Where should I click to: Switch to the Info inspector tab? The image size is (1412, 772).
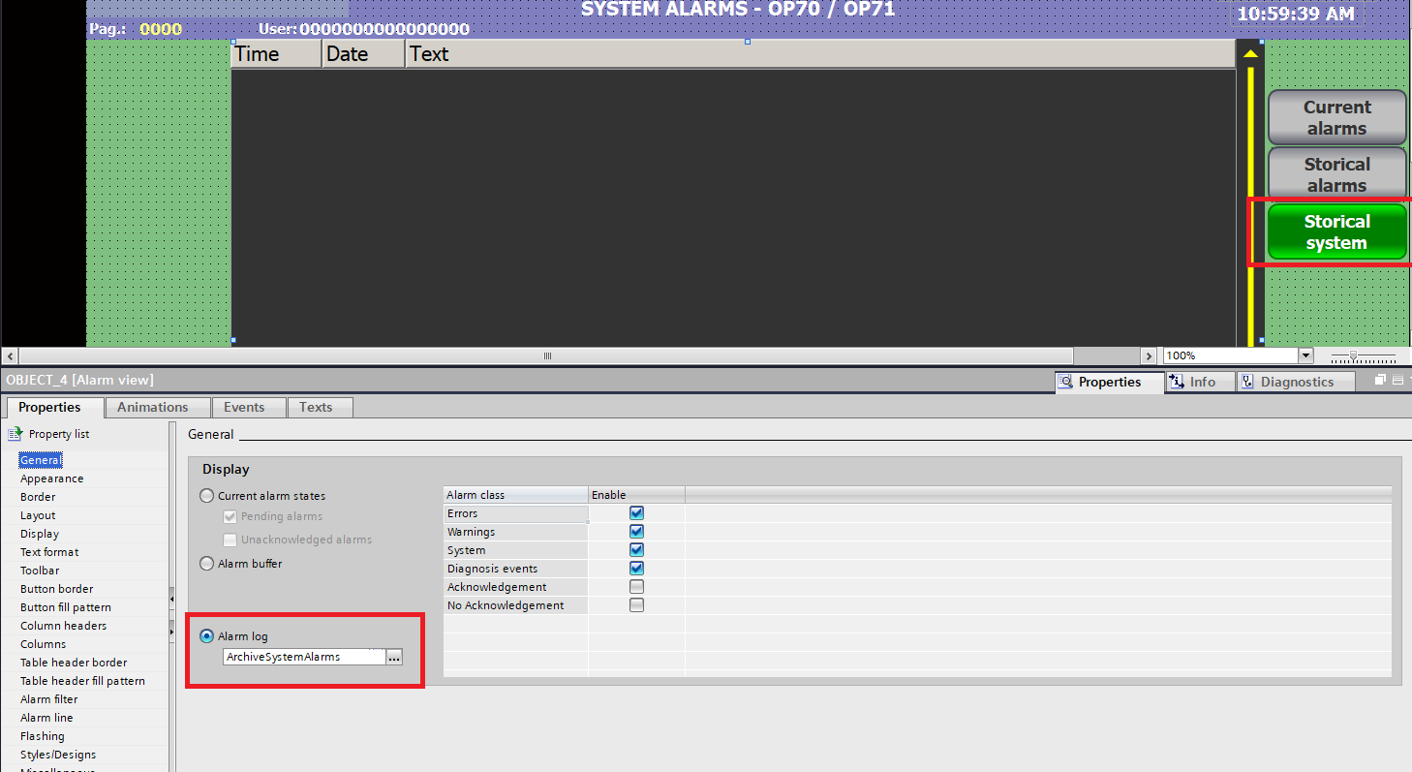[1201, 382]
